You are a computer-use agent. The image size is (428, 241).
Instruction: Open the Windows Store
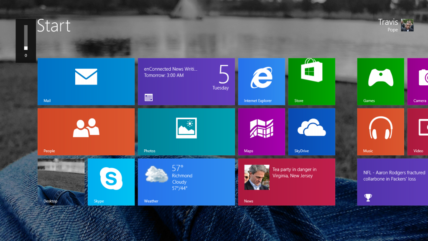311,82
